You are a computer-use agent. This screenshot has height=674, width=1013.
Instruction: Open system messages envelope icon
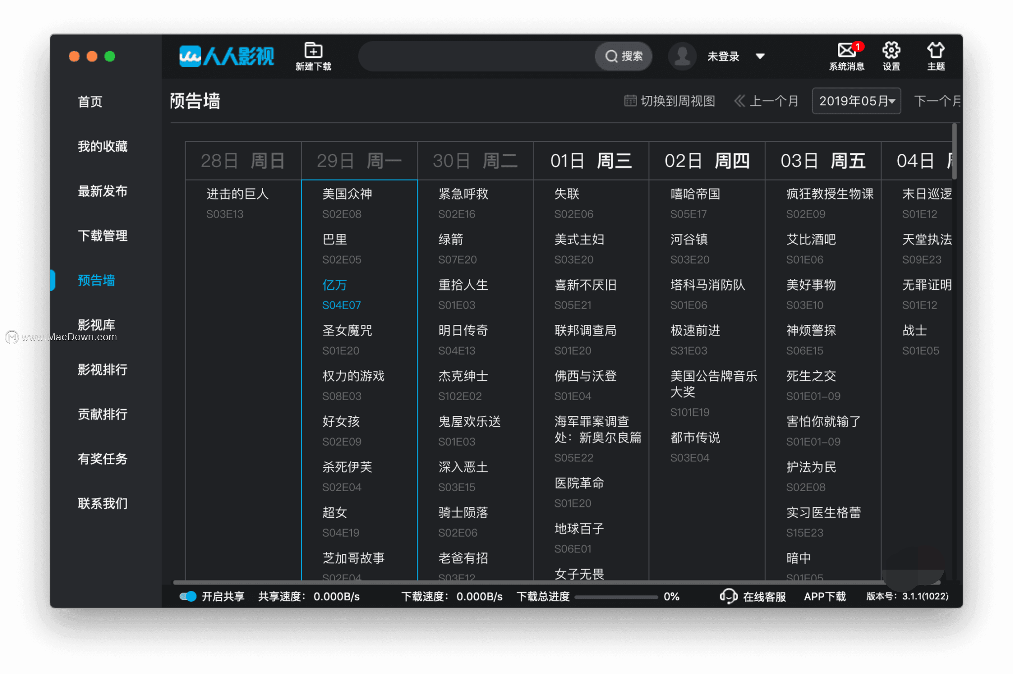[x=847, y=50]
